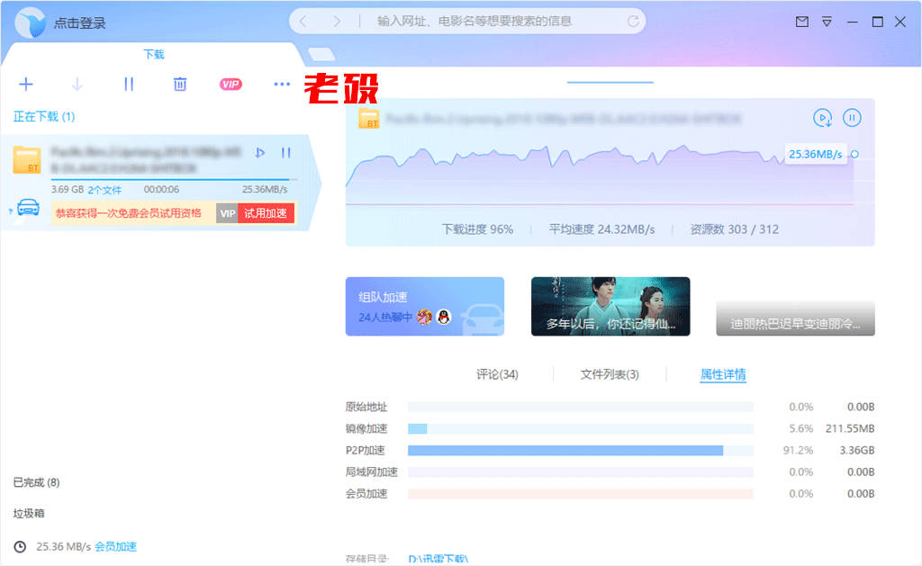Click the 会员加速 link at the bottom

click(116, 546)
